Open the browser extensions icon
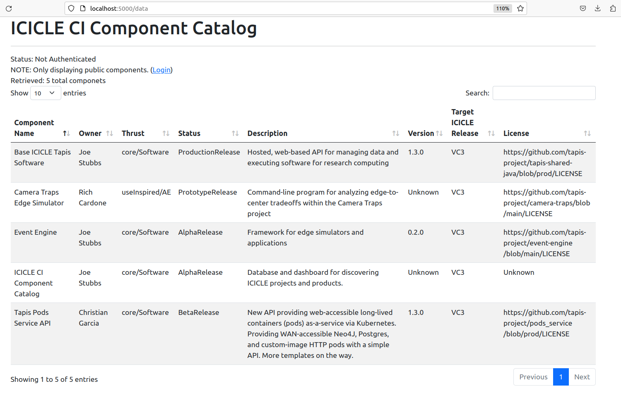 (613, 8)
